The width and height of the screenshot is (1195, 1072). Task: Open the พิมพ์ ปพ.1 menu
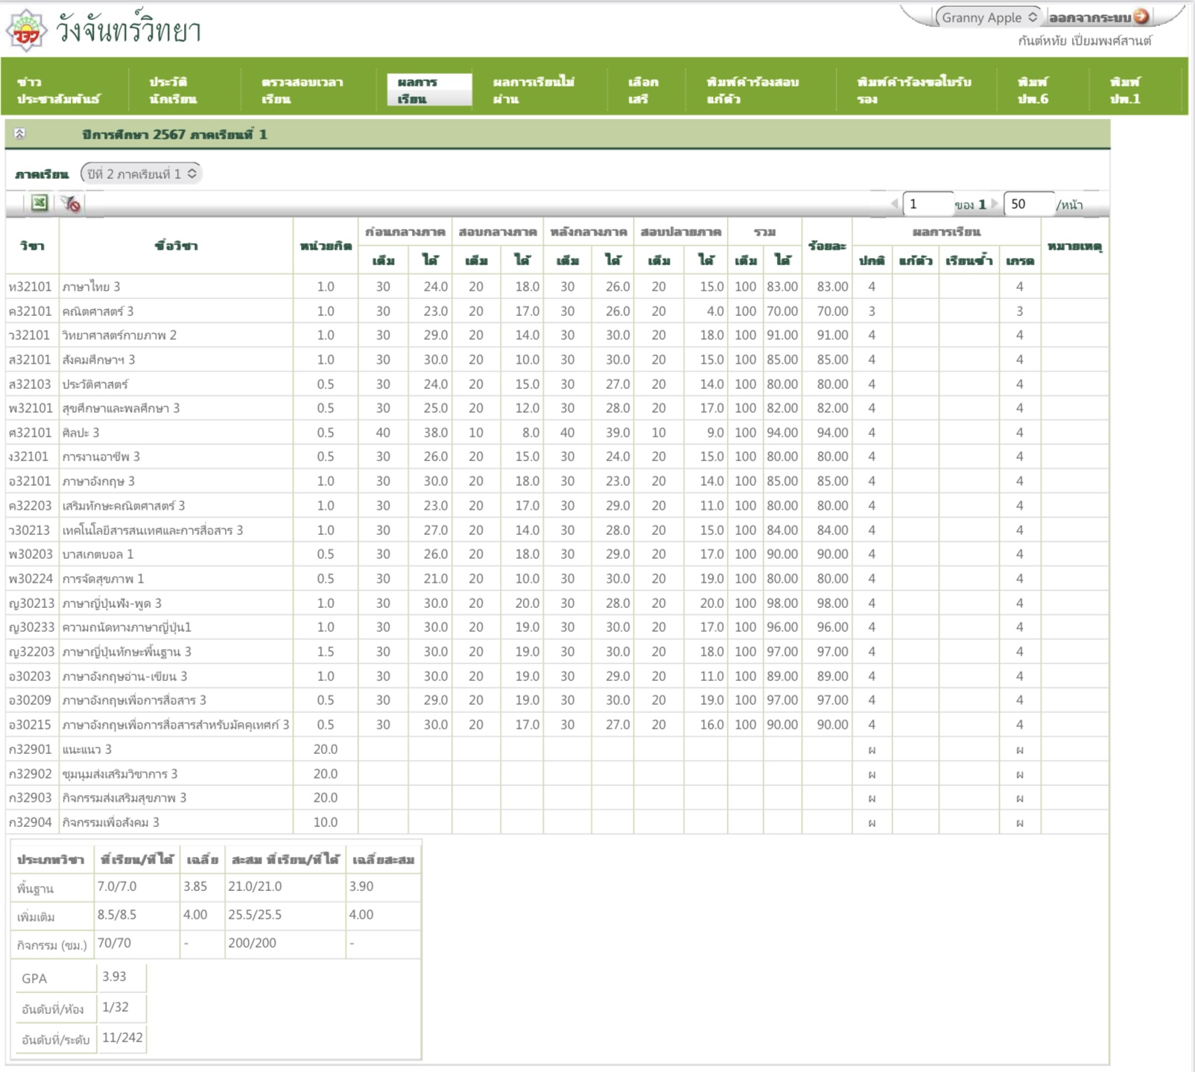[1125, 90]
